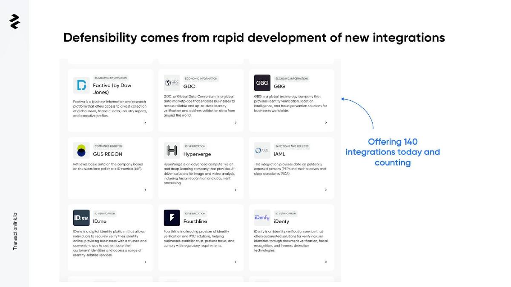This screenshot has height=287, width=511.
Task: Click the Factiva business information description
Action: [x=110, y=108]
